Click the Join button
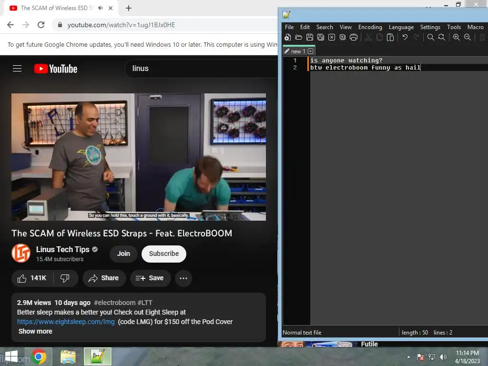Screen dimensions: 488x366 123,254
